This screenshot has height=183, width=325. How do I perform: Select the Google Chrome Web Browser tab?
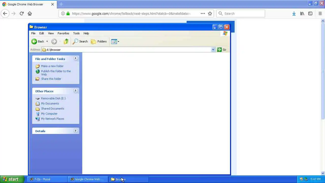coord(28,4)
